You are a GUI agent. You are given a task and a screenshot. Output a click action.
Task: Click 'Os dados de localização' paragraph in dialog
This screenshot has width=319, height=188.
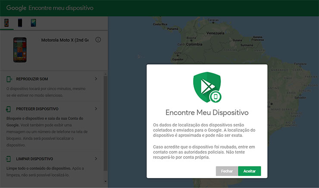(204, 130)
